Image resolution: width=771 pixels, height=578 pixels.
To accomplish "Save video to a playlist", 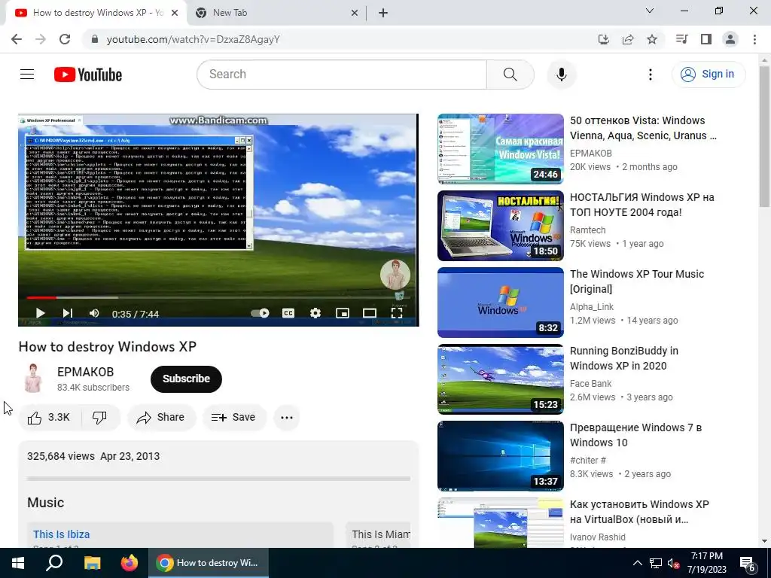I will 233,417.
